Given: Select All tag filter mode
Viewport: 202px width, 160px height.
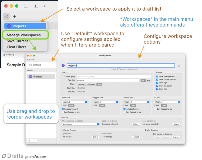Looking at the screenshot, I should coord(143,80).
